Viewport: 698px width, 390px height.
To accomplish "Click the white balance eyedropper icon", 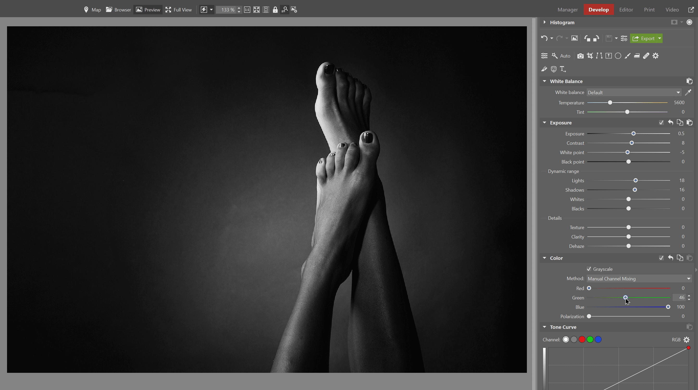I will coord(688,92).
